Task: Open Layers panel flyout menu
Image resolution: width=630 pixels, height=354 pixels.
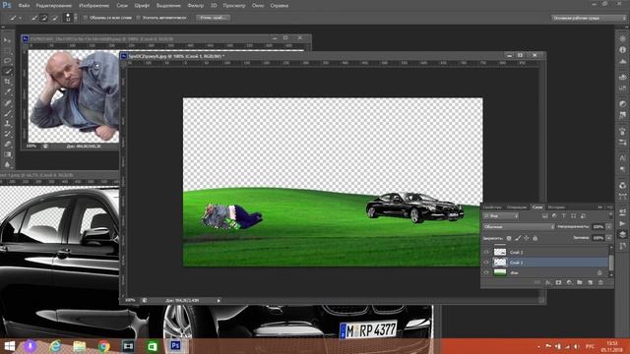Action: [609, 207]
